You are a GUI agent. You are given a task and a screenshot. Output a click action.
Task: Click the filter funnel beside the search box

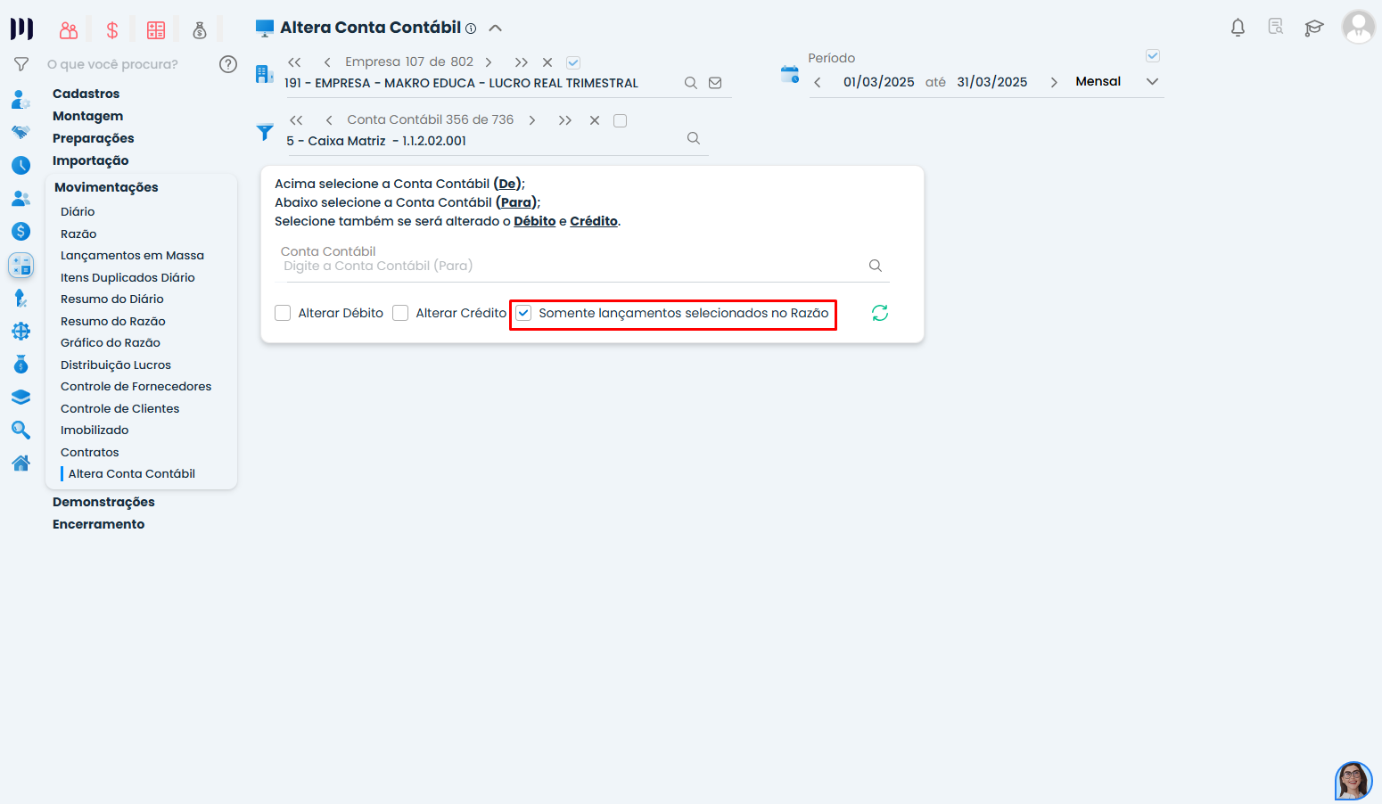coord(21,64)
